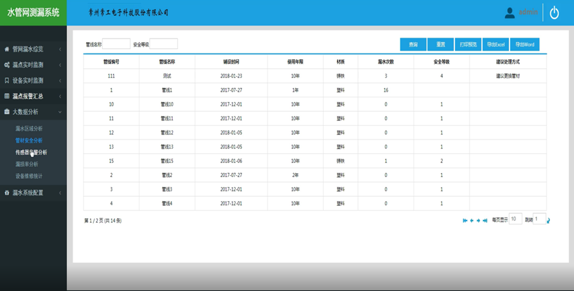
Task: Click the 2018-01-06 date cell
Action: (231, 161)
